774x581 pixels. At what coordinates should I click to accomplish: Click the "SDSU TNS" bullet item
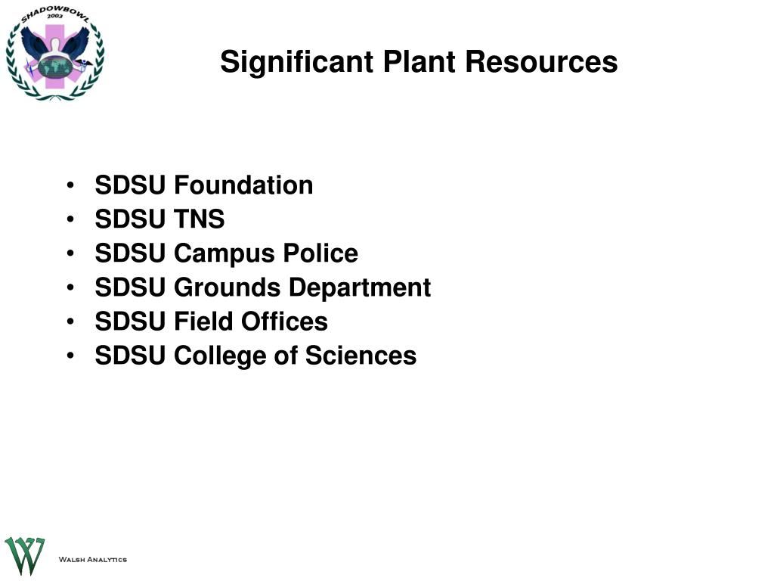(159, 219)
